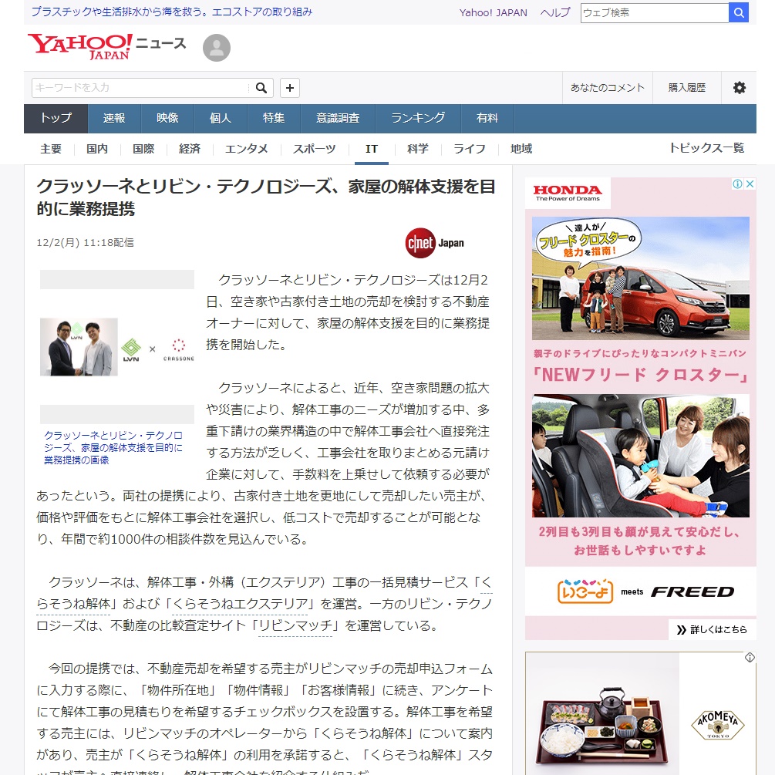The width and height of the screenshot is (775, 775).
Task: Select the 意識調査 tab
Action: tap(338, 119)
